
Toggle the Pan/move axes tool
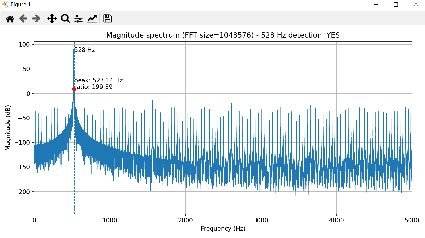52,19
